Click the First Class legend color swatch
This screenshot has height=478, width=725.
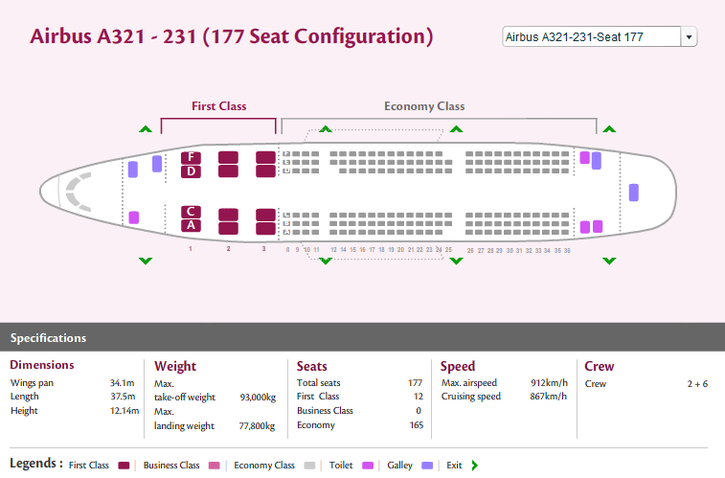coord(124,466)
